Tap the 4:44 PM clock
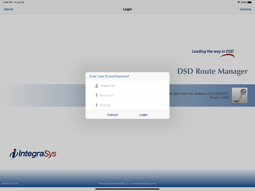255x191 pixels. click(x=8, y=2)
